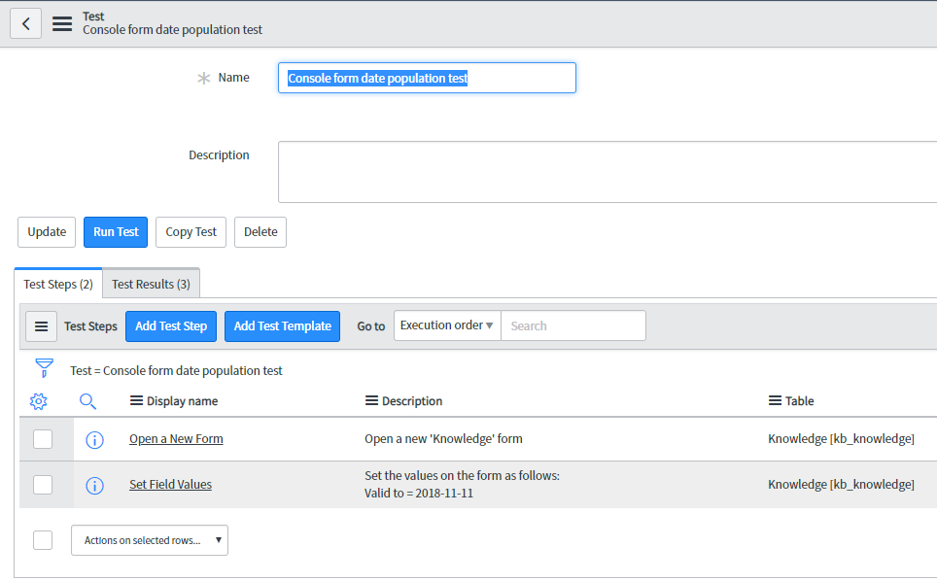This screenshot has height=581, width=937.
Task: Open the list personalize gear icon
Action: [39, 401]
